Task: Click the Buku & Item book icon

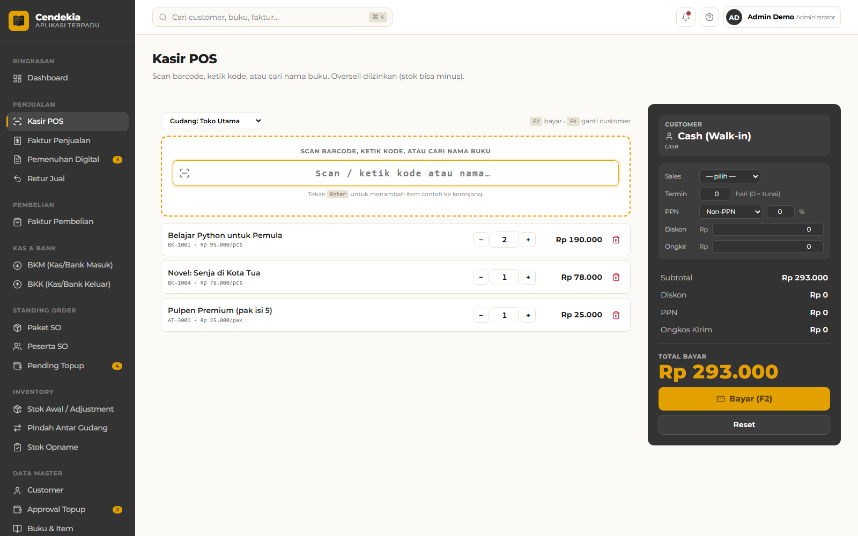Action: (17, 528)
